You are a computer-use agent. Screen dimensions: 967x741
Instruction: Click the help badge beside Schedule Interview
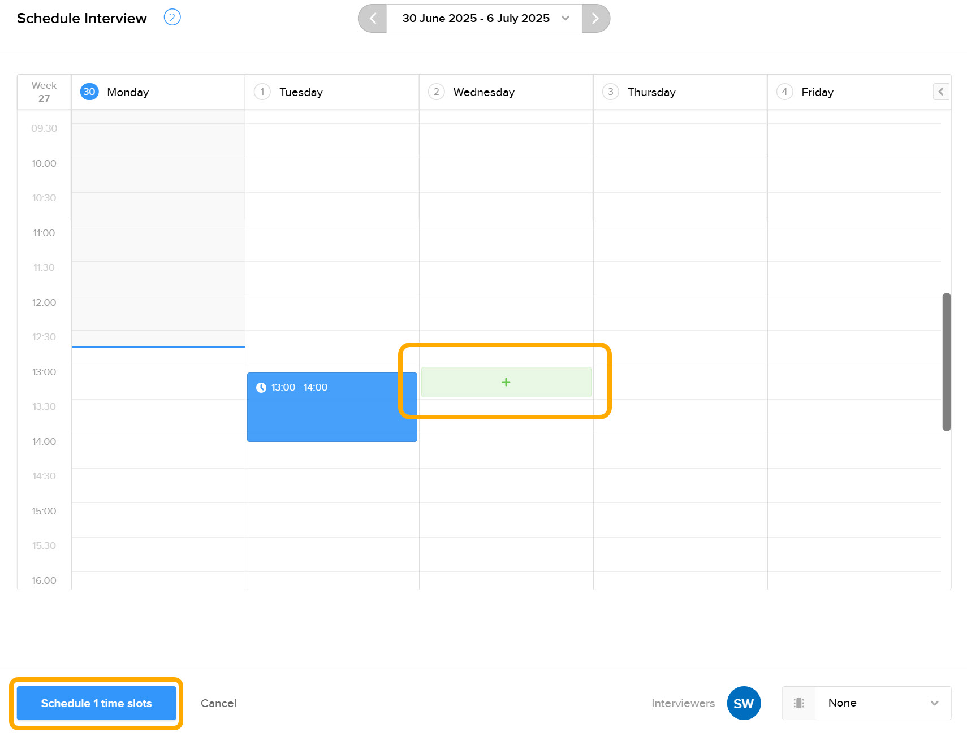tap(172, 18)
